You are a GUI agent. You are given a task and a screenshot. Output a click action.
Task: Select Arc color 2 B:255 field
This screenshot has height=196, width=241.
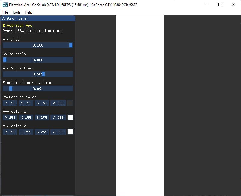tap(42, 132)
